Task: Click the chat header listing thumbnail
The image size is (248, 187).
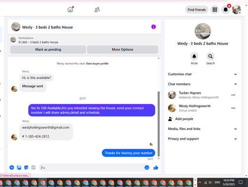Action: click(x=16, y=27)
